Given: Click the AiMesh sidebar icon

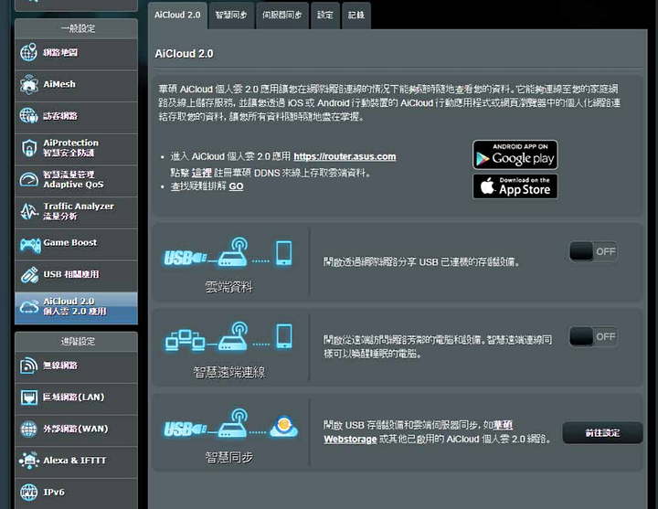Looking at the screenshot, I should pyautogui.click(x=28, y=84).
